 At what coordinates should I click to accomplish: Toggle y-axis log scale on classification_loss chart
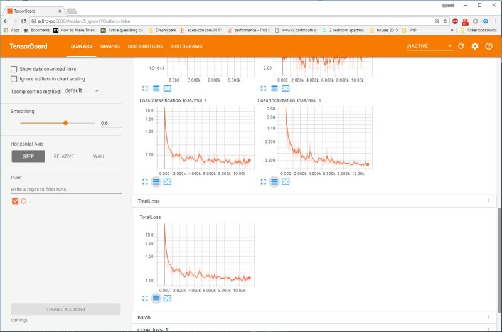point(156,182)
